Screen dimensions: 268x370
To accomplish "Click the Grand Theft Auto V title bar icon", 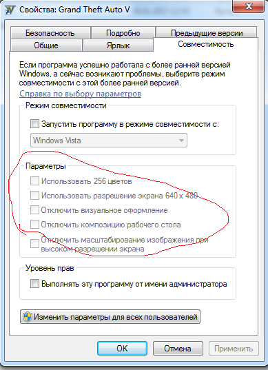I will pyautogui.click(x=10, y=10).
